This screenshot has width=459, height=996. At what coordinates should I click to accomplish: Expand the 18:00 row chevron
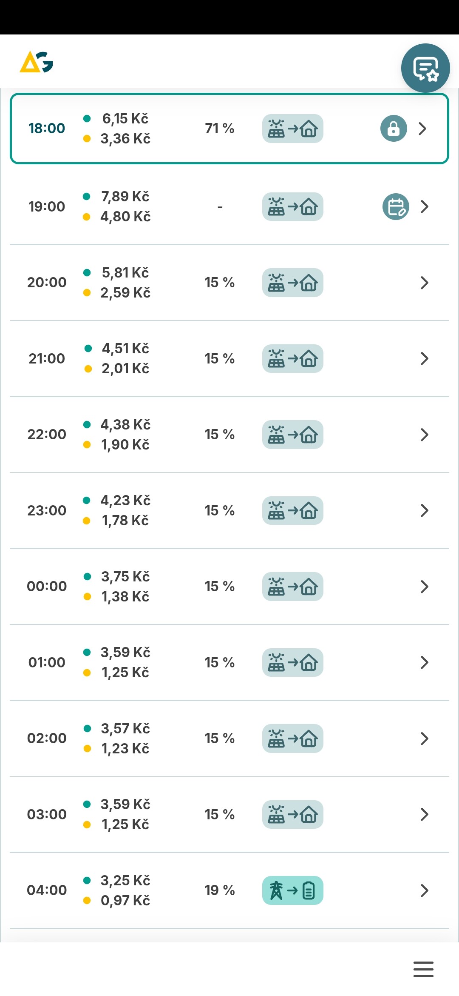point(422,129)
